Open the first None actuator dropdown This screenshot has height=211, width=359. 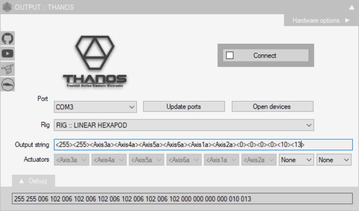[296, 160]
